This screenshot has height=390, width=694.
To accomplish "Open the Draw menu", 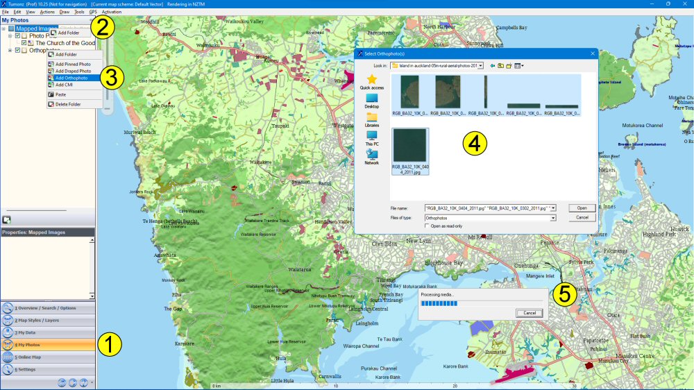I will click(x=65, y=12).
